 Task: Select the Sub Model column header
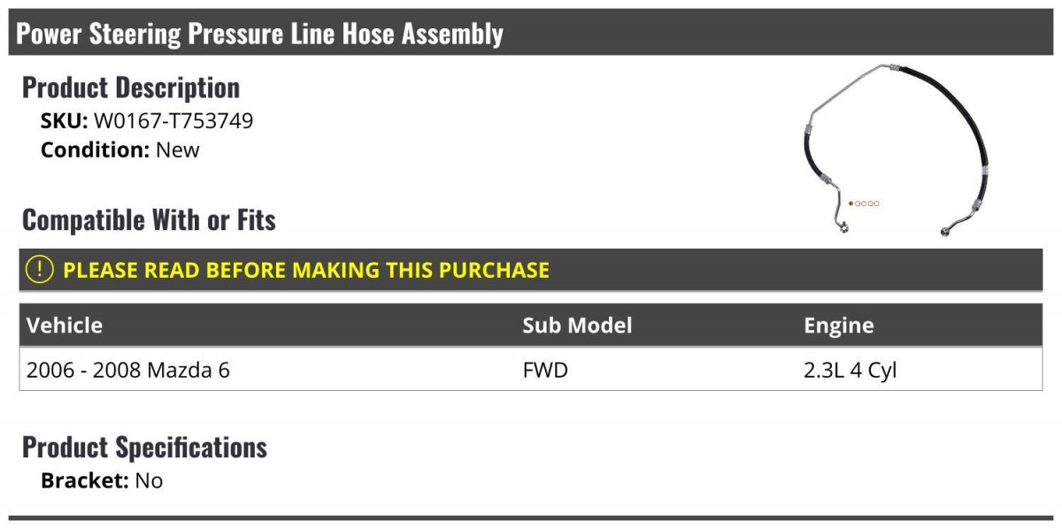[x=577, y=325]
